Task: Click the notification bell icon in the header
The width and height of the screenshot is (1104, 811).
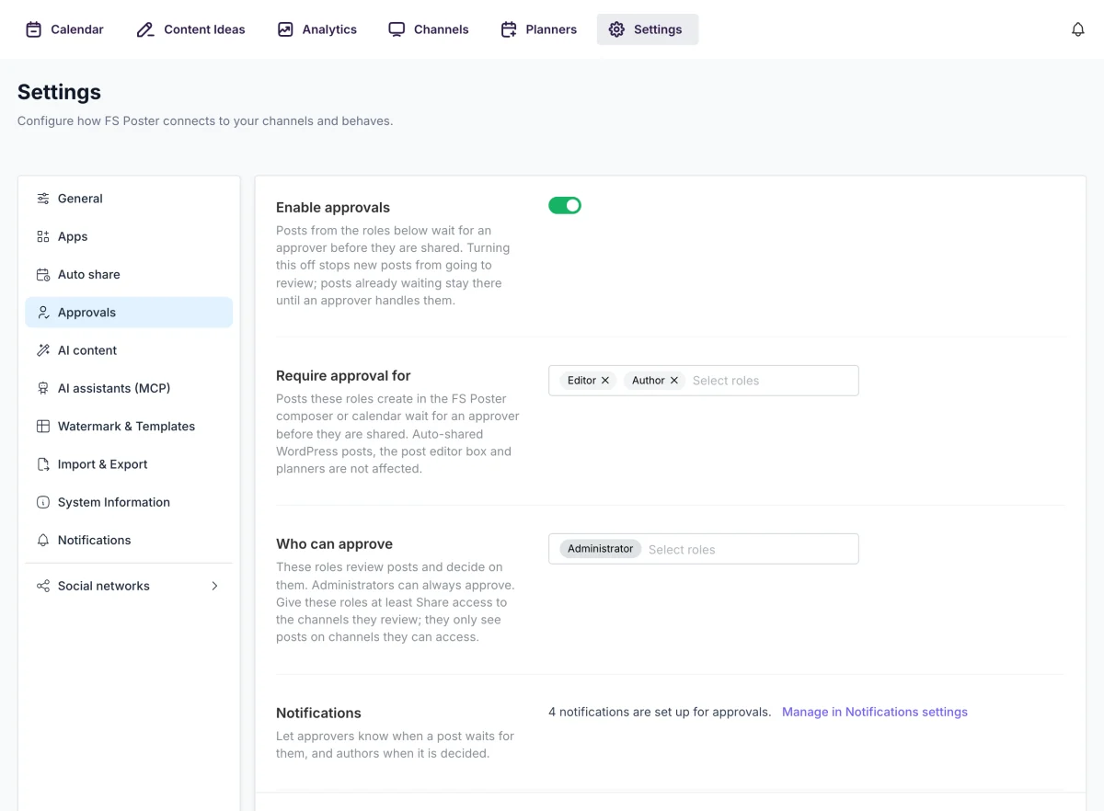Action: click(1078, 29)
